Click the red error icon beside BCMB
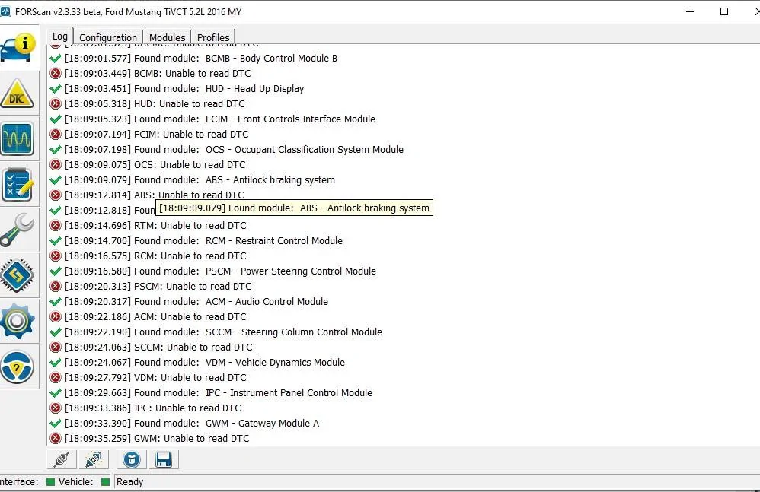 click(x=56, y=74)
